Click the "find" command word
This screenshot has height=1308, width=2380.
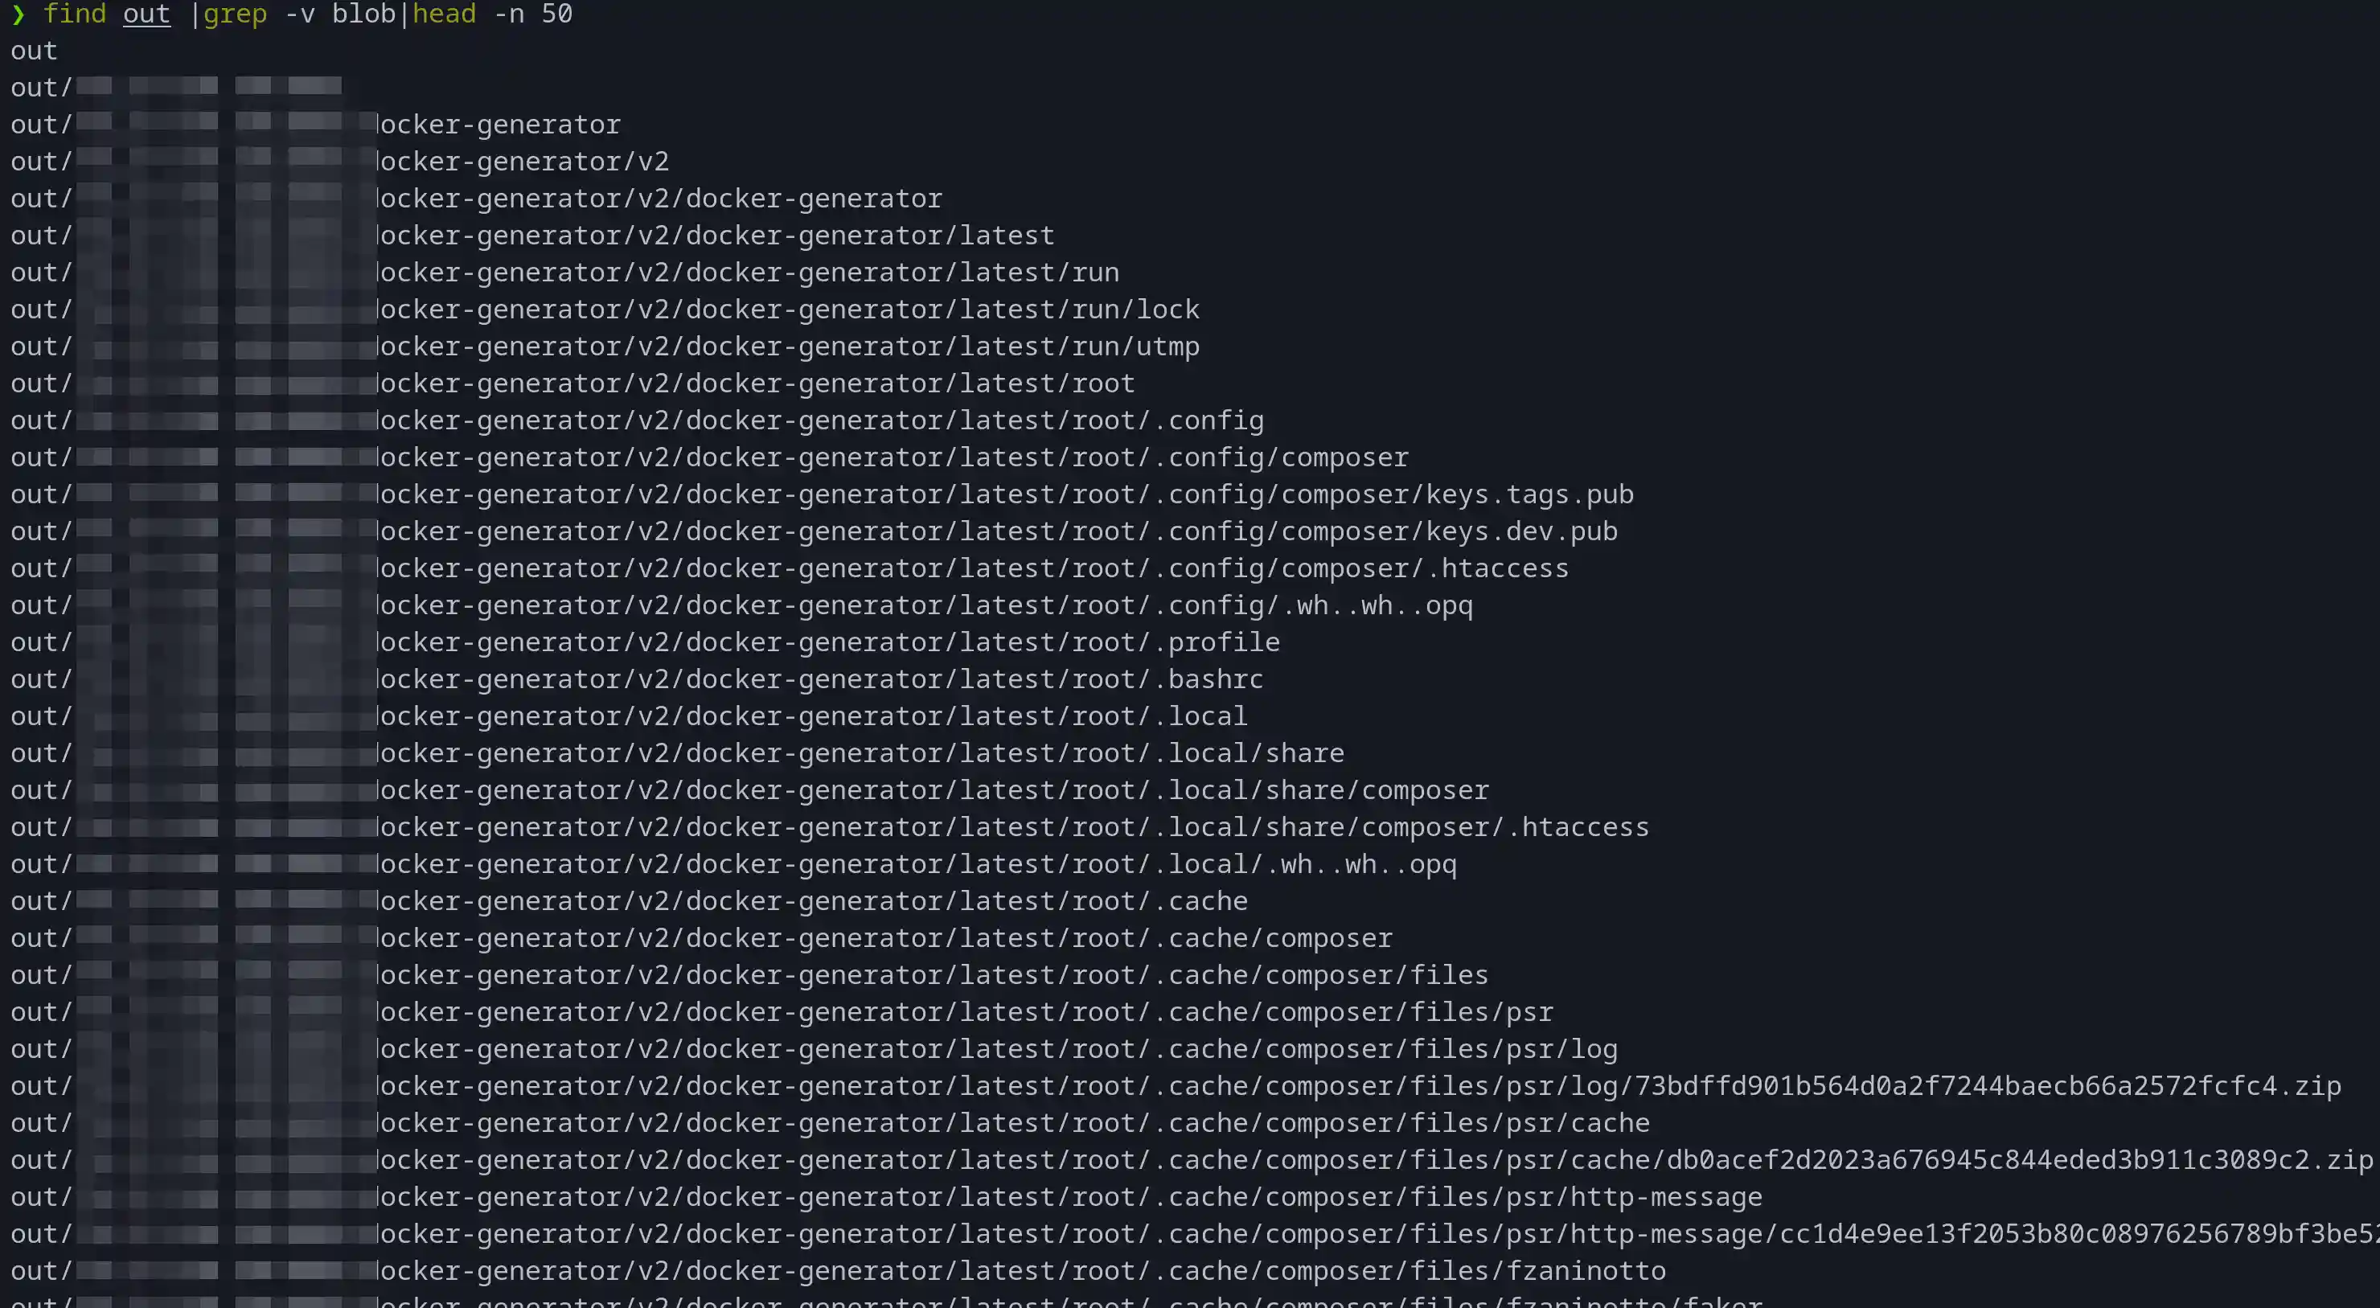75,14
